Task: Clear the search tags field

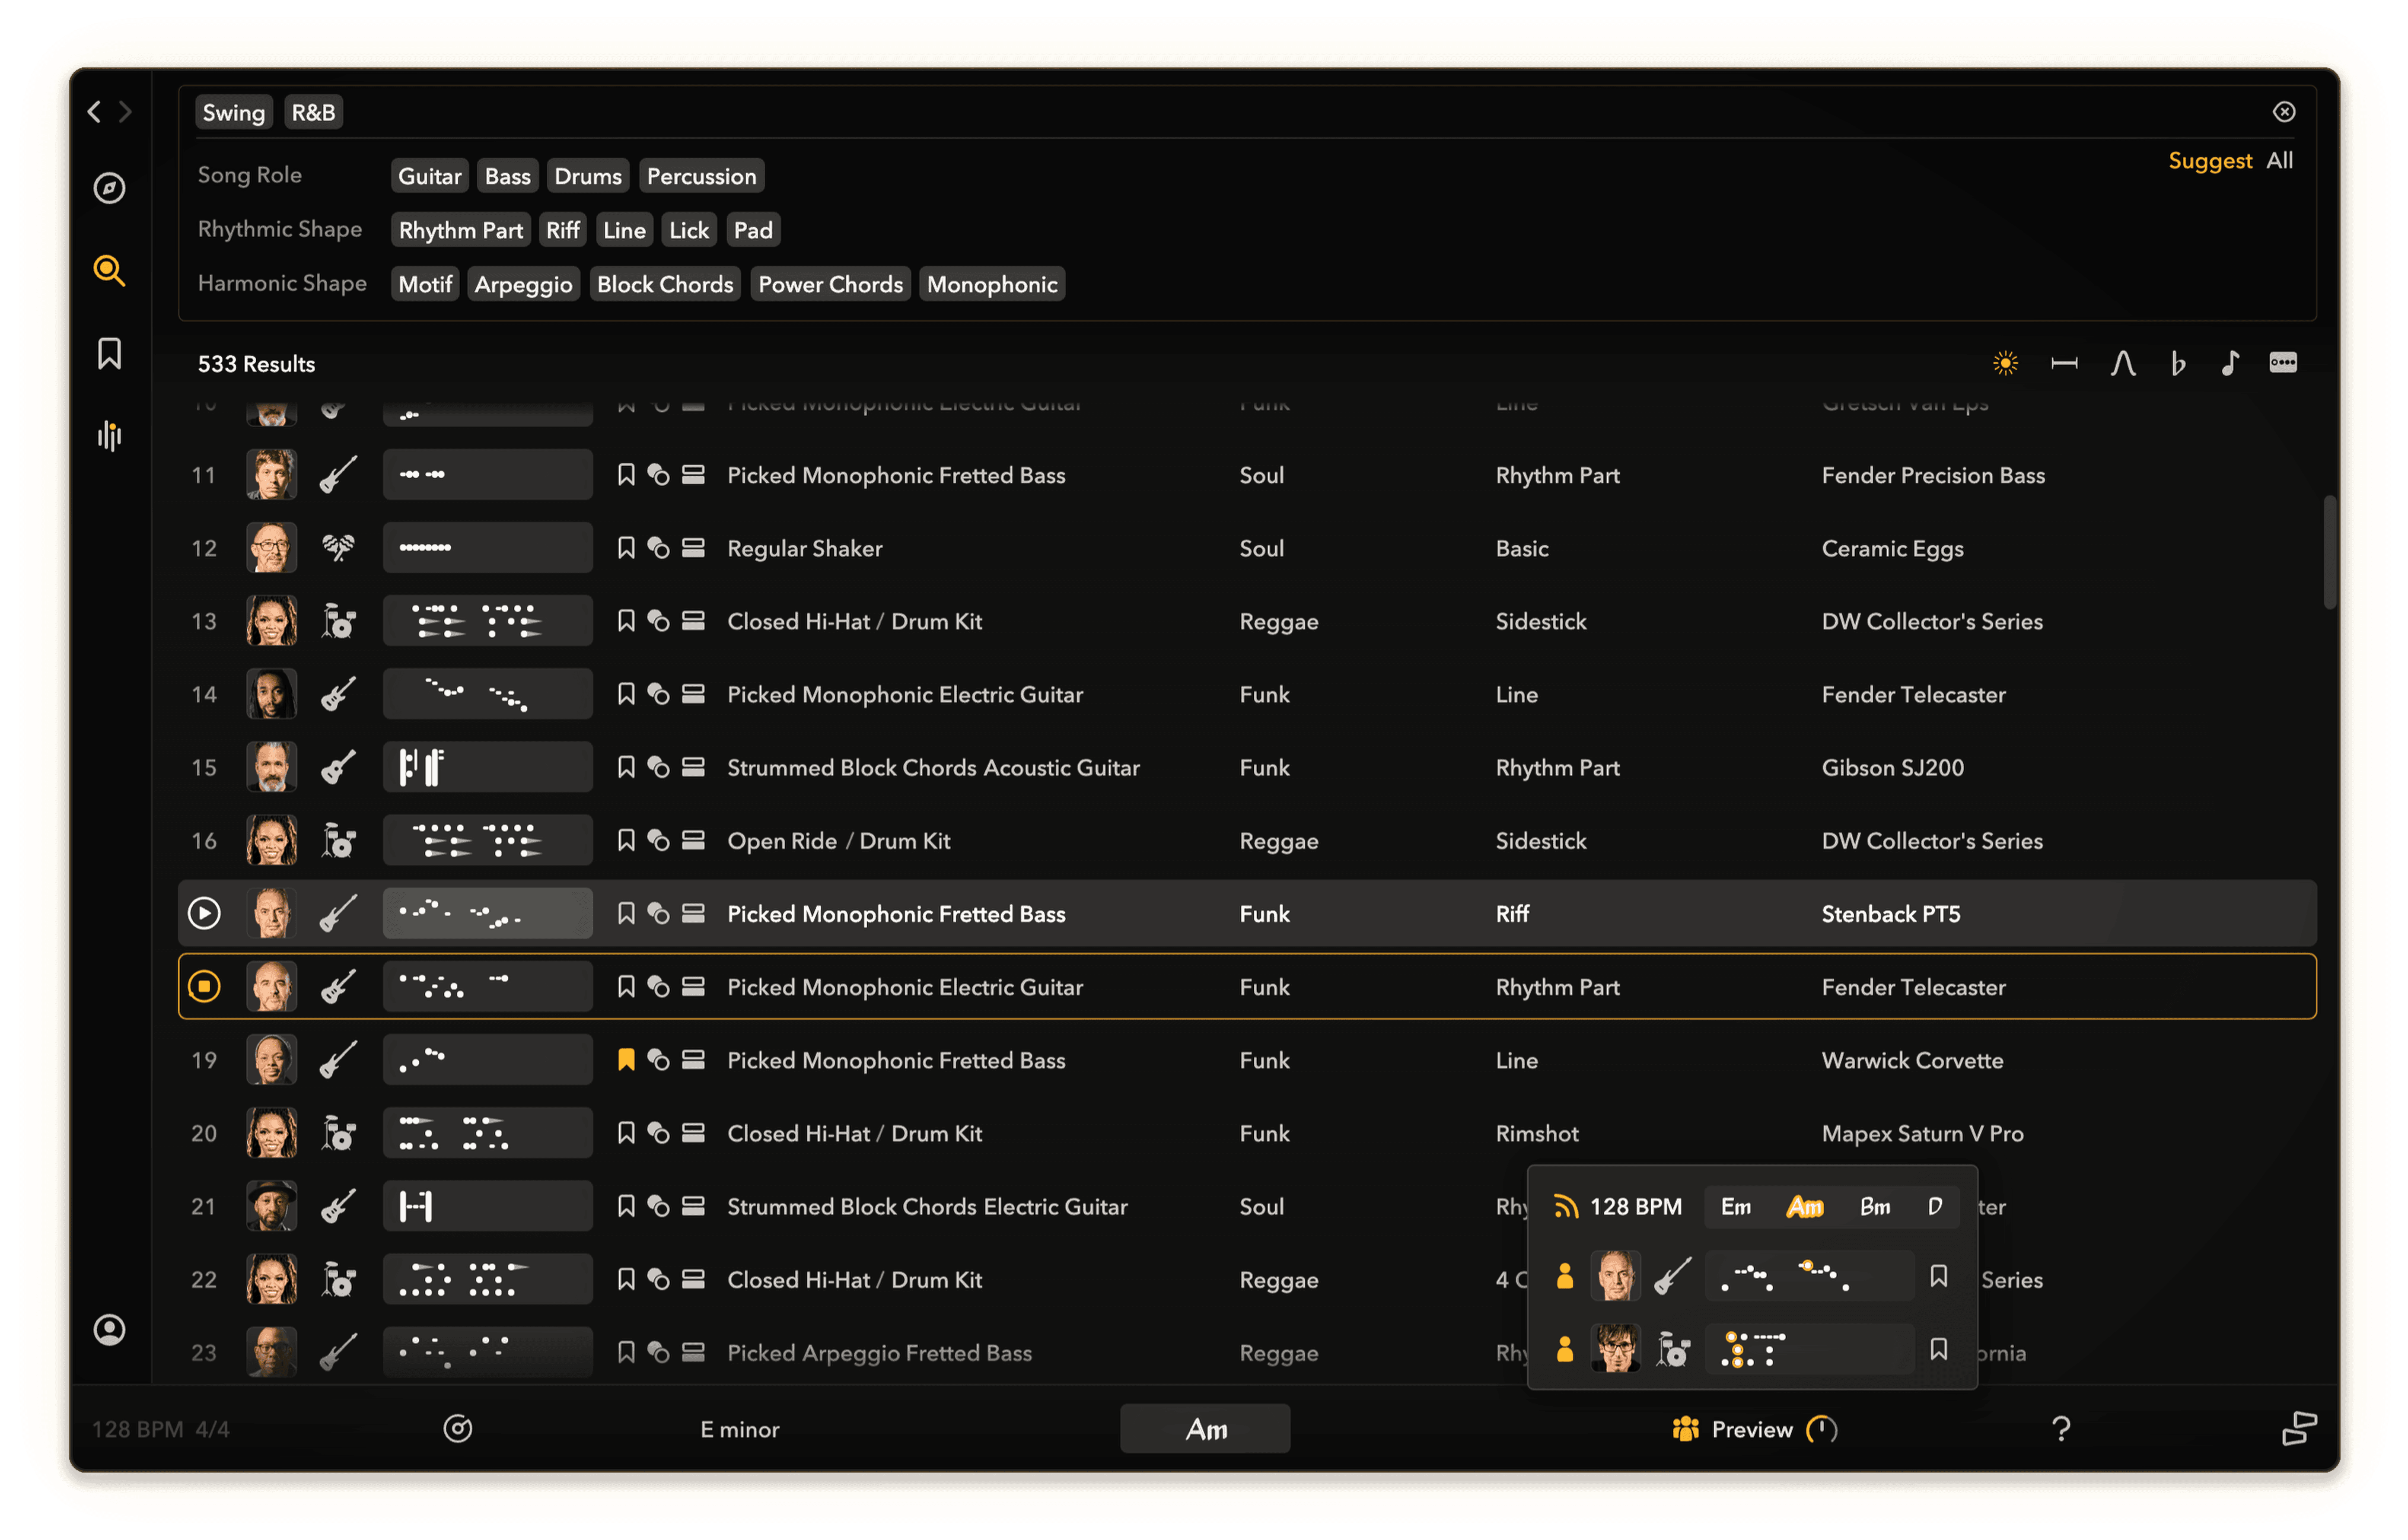Action: (2283, 112)
